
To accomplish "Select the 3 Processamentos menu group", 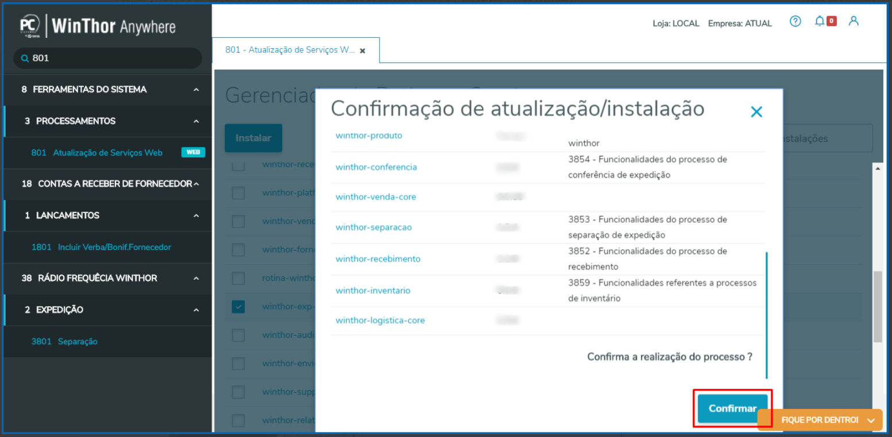I will (107, 121).
